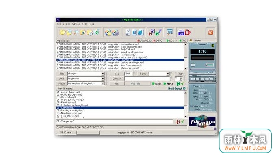Screen dimensions: 275x155
Task: Click the green checkmark beside filename field
Action: click(182, 122)
